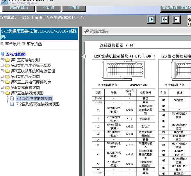This screenshot has height=176, width=191.
Task: Click part number 2050036-4(TE) cell
Action: click(x=139, y=85)
